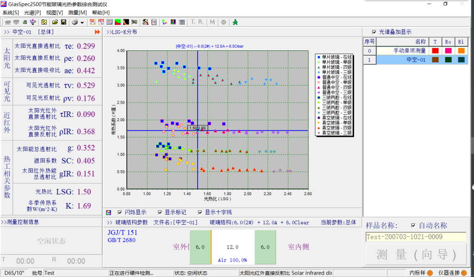Select the 中空-01 row in the spectrum list
The height and width of the screenshot is (277, 474).
tap(416, 60)
